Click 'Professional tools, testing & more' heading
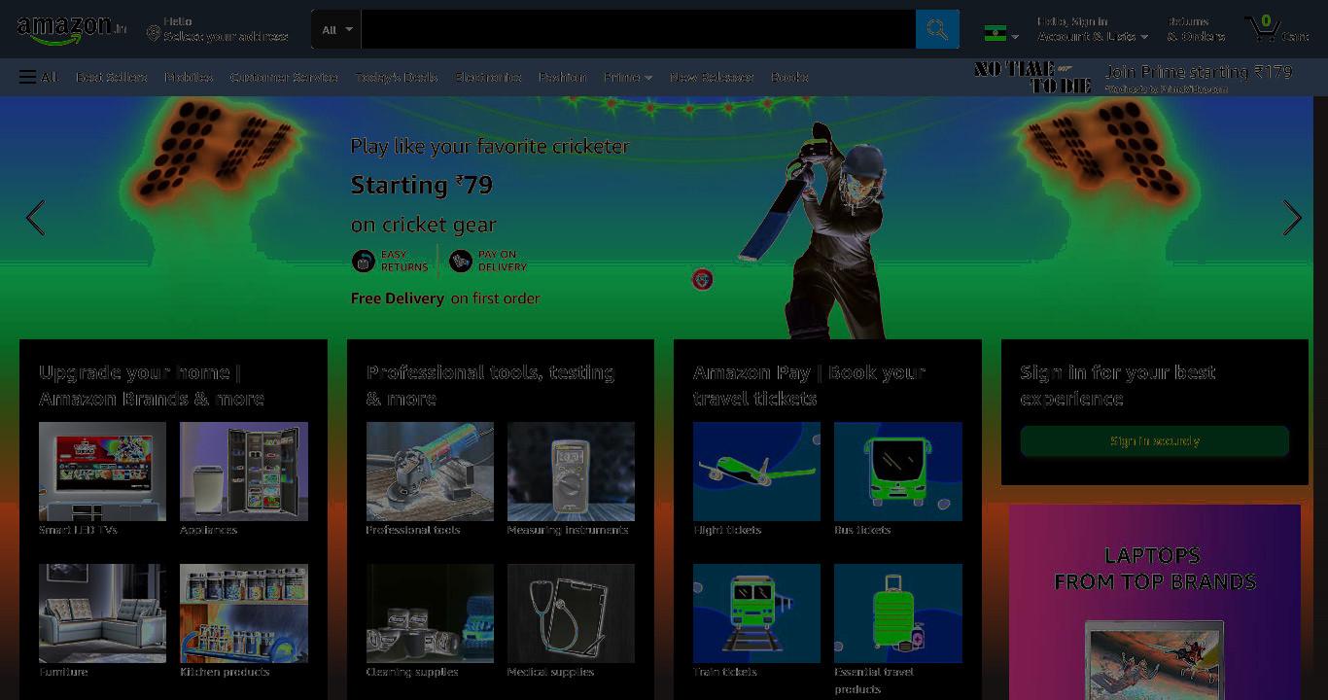 click(490, 385)
